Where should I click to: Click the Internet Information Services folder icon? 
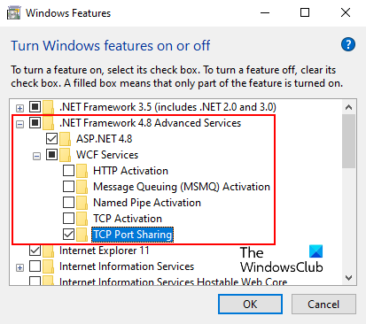click(49, 266)
